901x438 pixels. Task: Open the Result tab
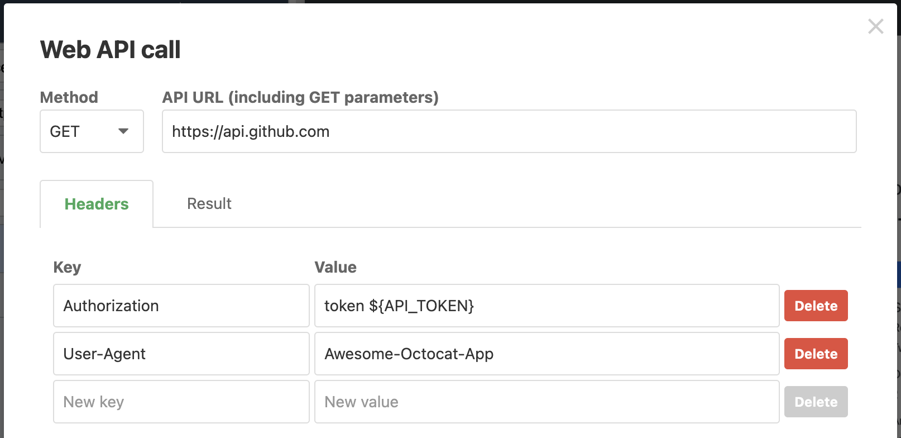pyautogui.click(x=209, y=204)
